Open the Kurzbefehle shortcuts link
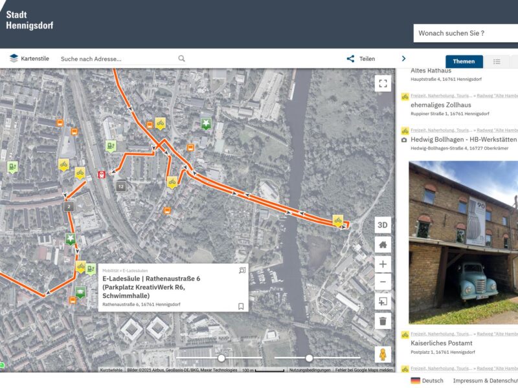 pyautogui.click(x=111, y=370)
